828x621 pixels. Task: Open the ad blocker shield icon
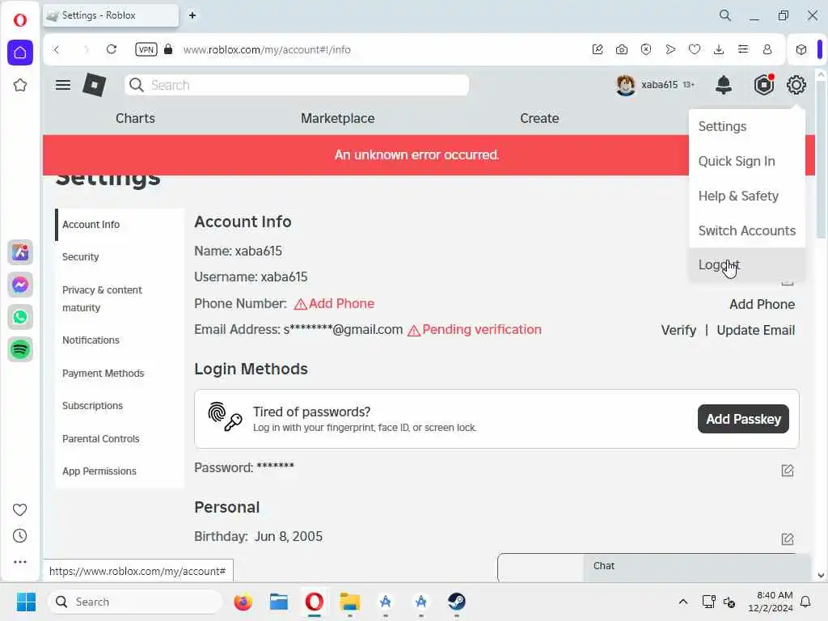point(646,49)
